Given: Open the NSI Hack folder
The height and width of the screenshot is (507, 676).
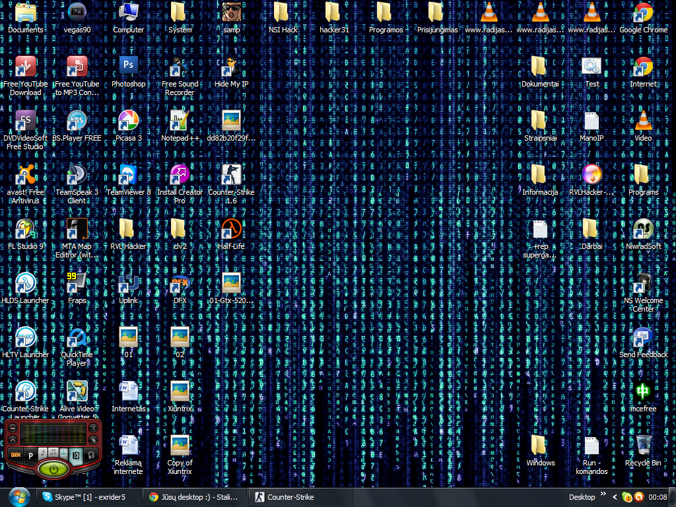Looking at the screenshot, I should (283, 18).
